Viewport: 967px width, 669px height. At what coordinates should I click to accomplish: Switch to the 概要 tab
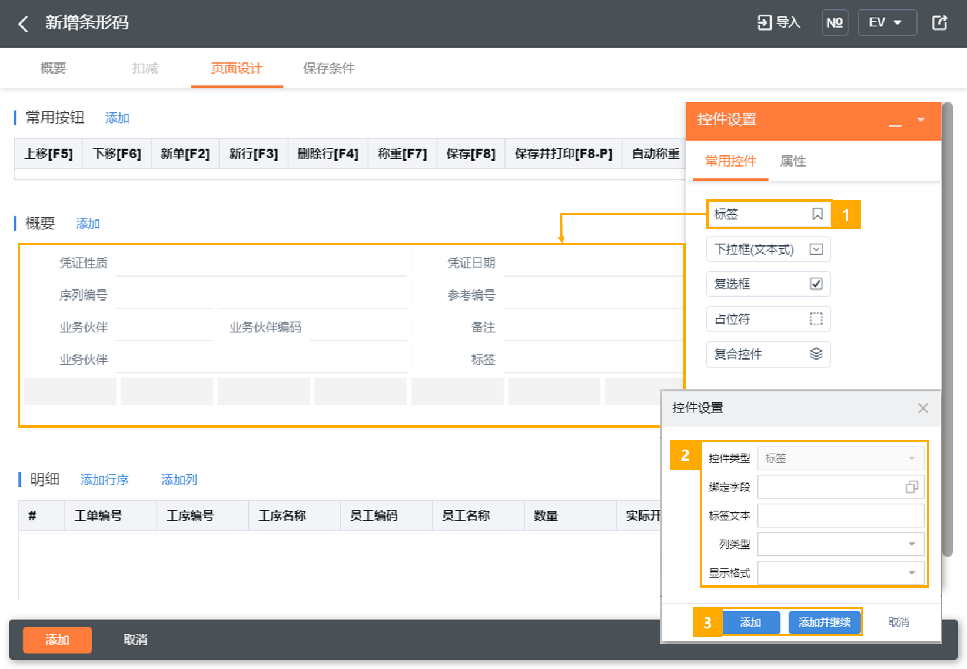53,68
